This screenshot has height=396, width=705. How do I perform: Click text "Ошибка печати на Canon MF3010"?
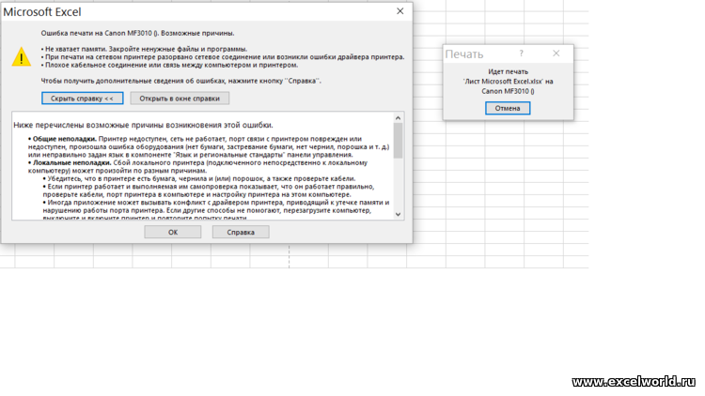(97, 33)
